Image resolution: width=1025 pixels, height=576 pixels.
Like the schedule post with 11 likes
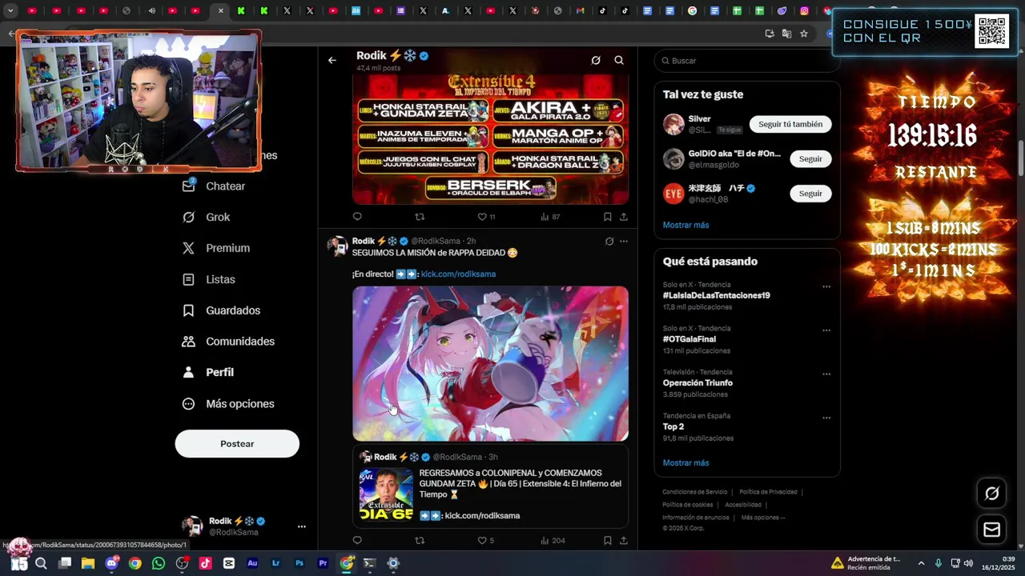point(486,217)
